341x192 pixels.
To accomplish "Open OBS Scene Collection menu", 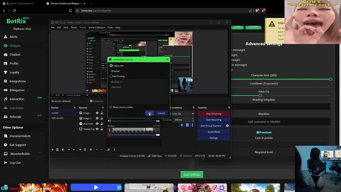I will pyautogui.click(x=97, y=27).
